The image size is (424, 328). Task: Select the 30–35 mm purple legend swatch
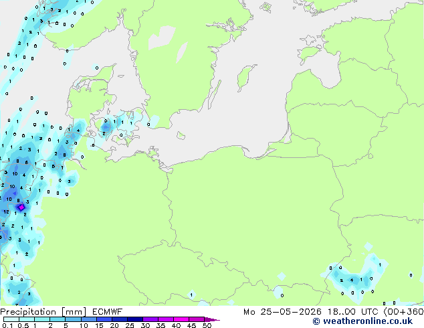[x=150, y=319]
